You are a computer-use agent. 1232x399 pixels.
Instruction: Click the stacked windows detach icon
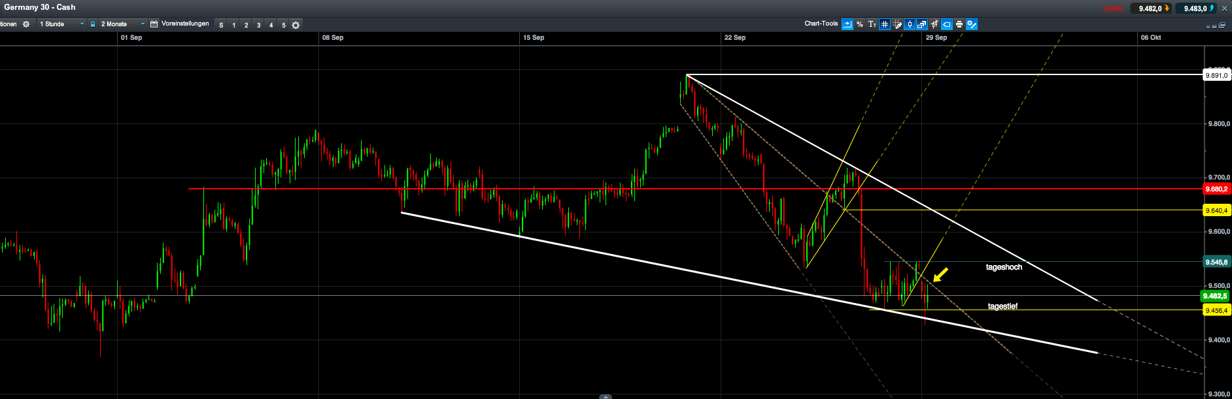[x=1222, y=25]
